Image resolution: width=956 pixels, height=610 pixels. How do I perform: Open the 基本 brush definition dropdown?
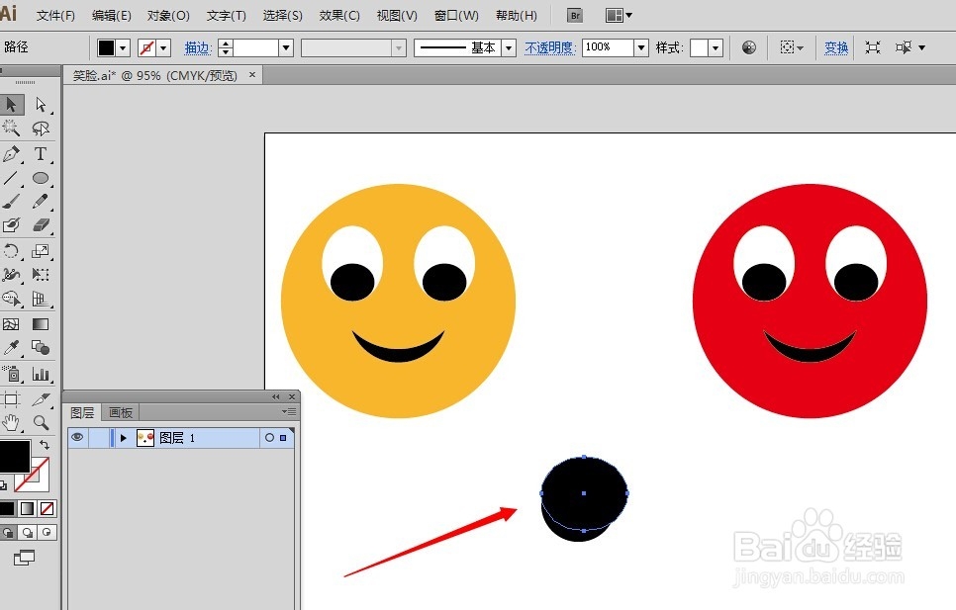point(509,47)
